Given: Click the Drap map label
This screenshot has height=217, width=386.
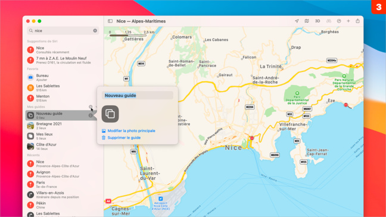Looking at the screenshot, I should [x=296, y=47].
